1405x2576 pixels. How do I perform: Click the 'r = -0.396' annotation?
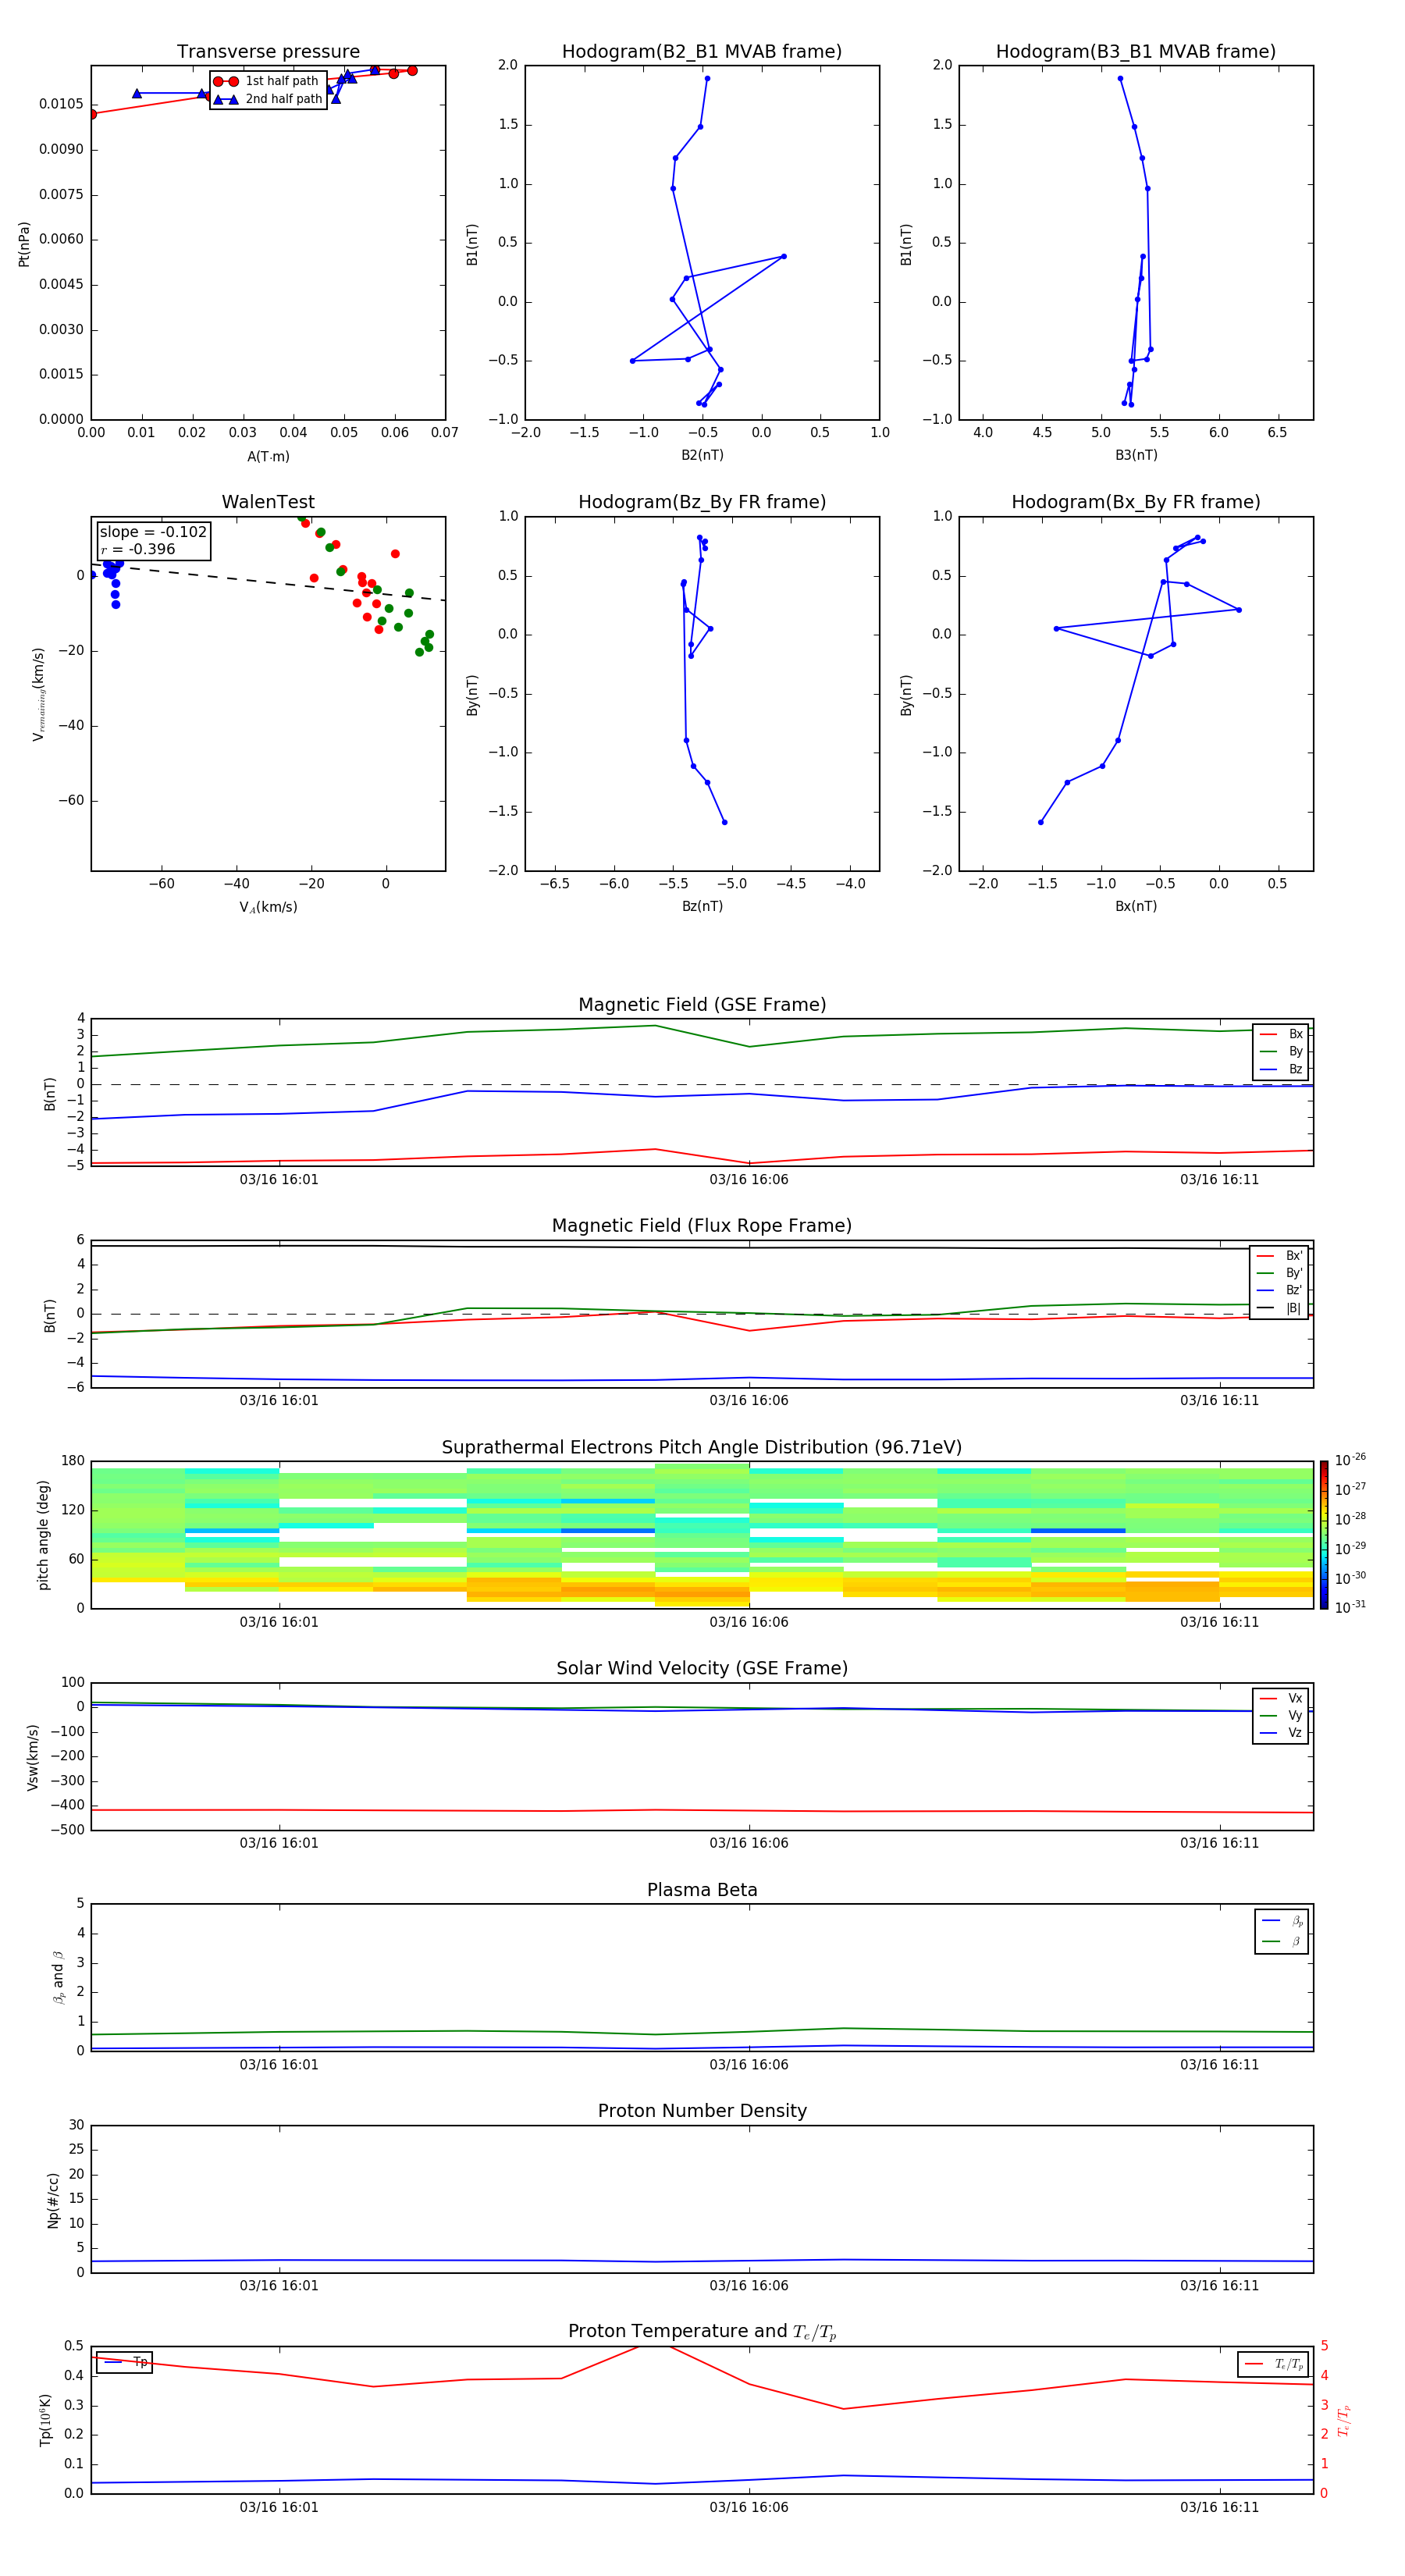tap(138, 549)
